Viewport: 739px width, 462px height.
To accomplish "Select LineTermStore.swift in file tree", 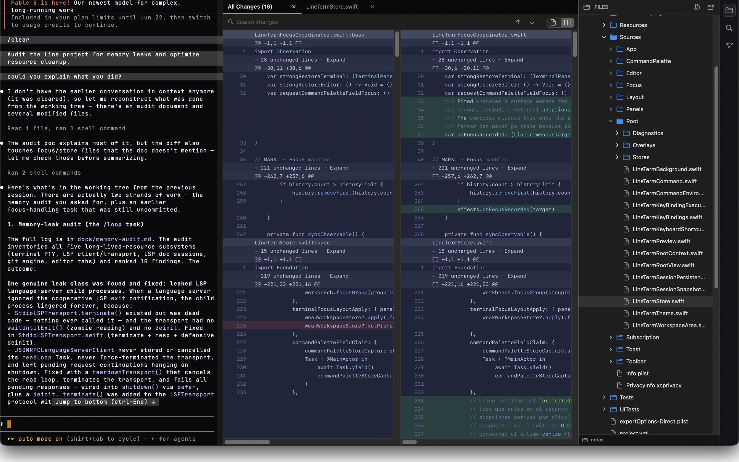I will click(645, 301).
